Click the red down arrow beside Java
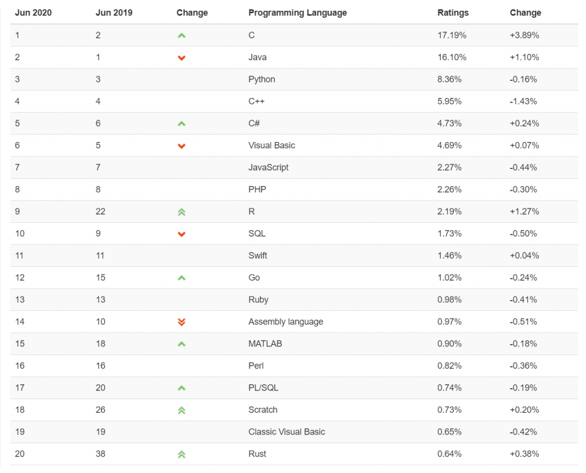The height and width of the screenshot is (473, 586). pyautogui.click(x=181, y=58)
